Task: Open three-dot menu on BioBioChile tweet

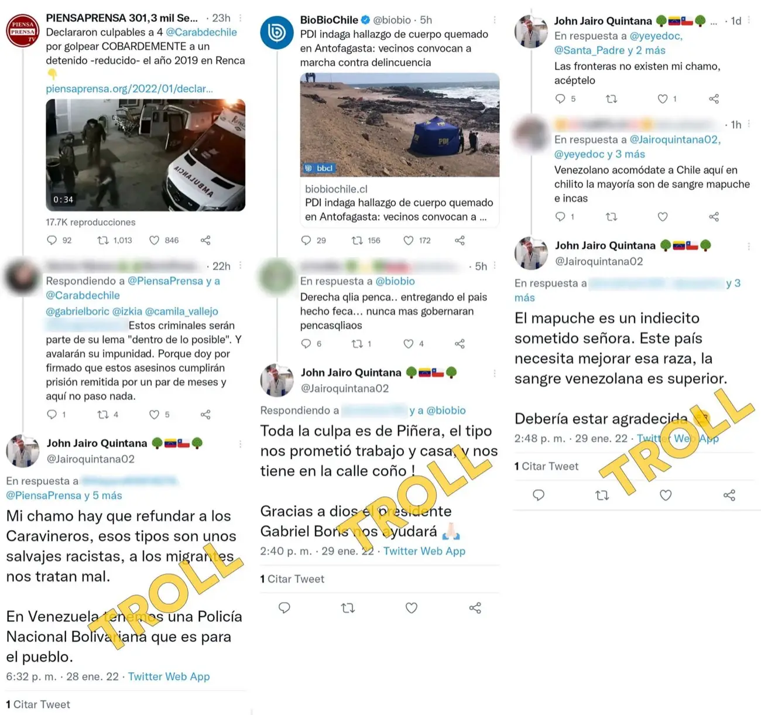Action: pos(495,20)
